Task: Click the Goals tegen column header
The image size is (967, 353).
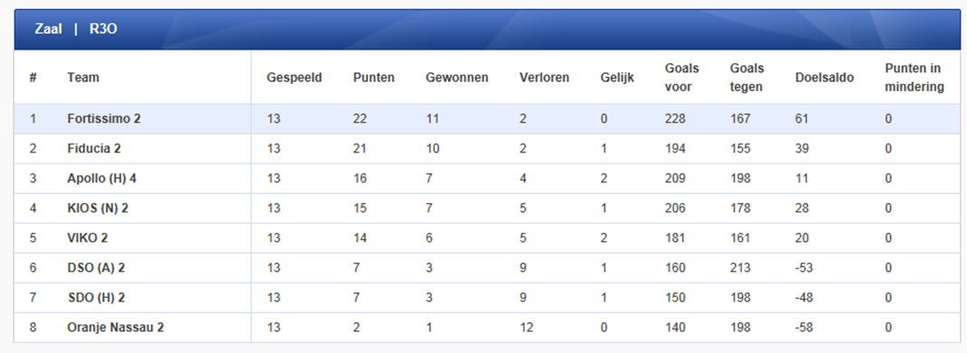Action: click(x=746, y=78)
